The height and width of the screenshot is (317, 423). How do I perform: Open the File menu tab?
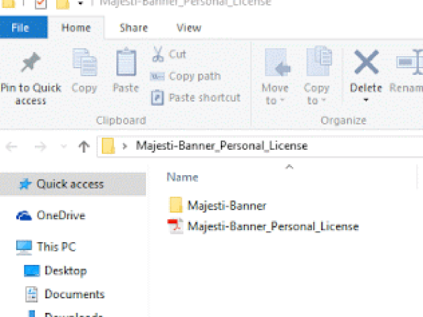point(20,27)
